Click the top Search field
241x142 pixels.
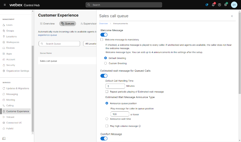[x=124, y=5]
